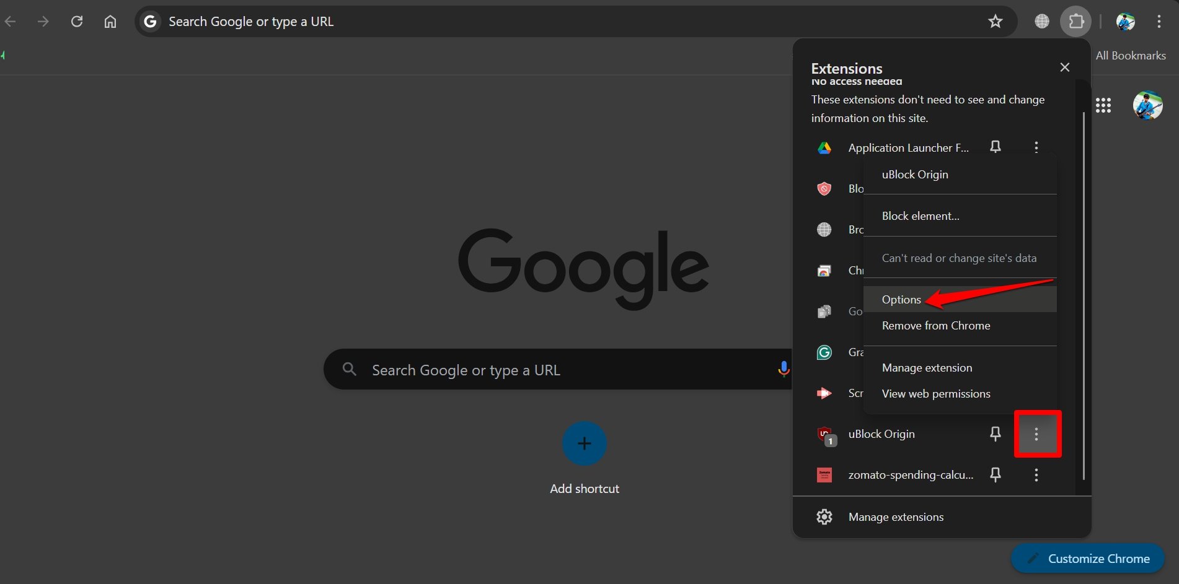1179x584 pixels.
Task: Click the copy-documents extension icon
Action: pos(824,312)
